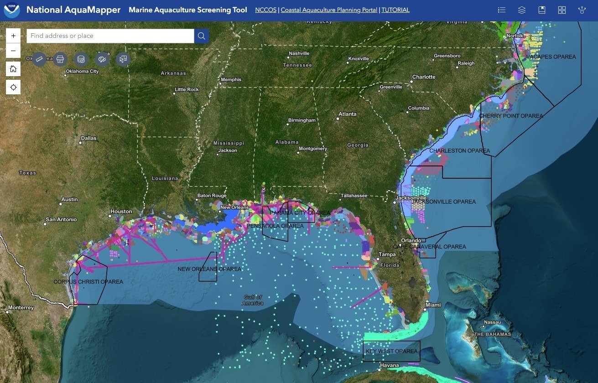598x383 pixels.
Task: Click the NOAA logo in header
Action: pyautogui.click(x=12, y=10)
